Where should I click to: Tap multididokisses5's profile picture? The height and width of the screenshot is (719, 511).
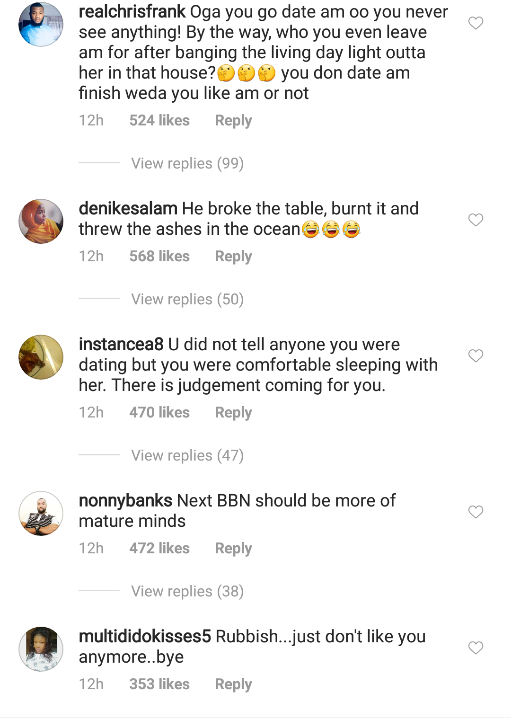point(41,649)
